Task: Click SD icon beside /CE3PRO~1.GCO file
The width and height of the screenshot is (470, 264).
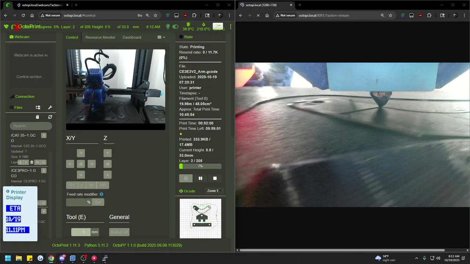Action: point(44,171)
